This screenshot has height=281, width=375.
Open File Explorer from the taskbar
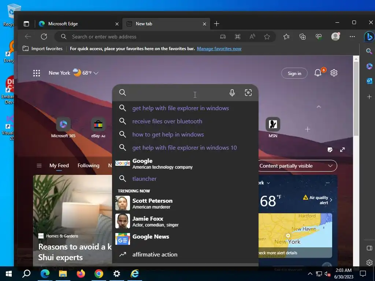tap(63, 274)
